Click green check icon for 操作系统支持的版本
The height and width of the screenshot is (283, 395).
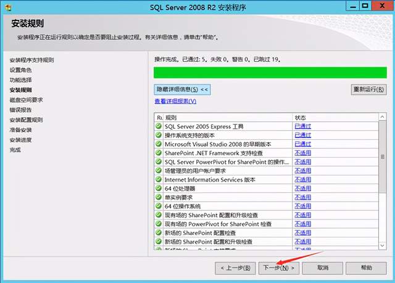159,135
